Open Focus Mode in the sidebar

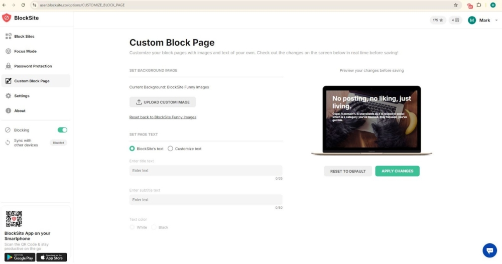coord(25,51)
